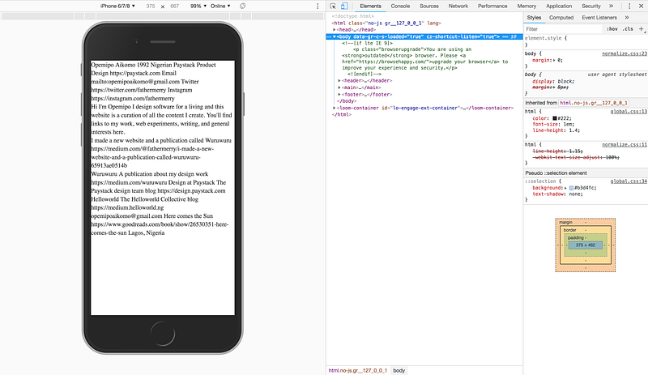The height and width of the screenshot is (375, 648).
Task: Activate the inspect element picker icon
Action: pyautogui.click(x=333, y=6)
